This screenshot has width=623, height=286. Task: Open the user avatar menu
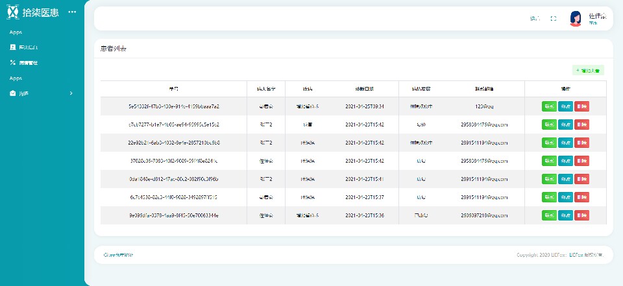click(x=576, y=18)
